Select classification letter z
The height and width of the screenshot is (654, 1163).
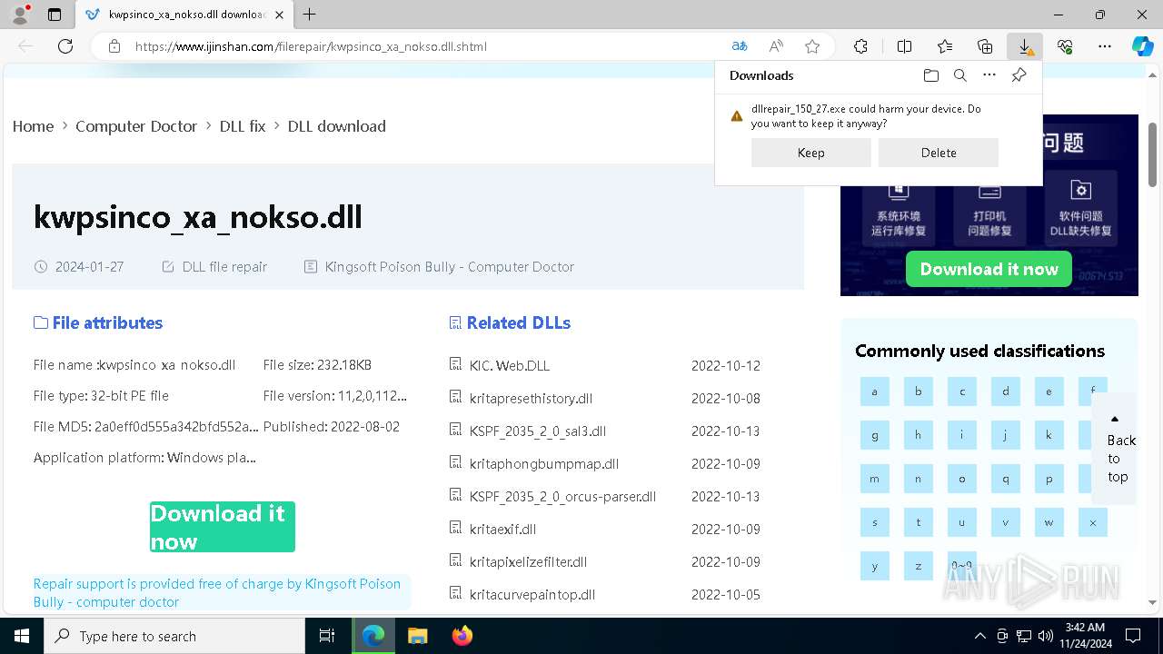pos(919,566)
